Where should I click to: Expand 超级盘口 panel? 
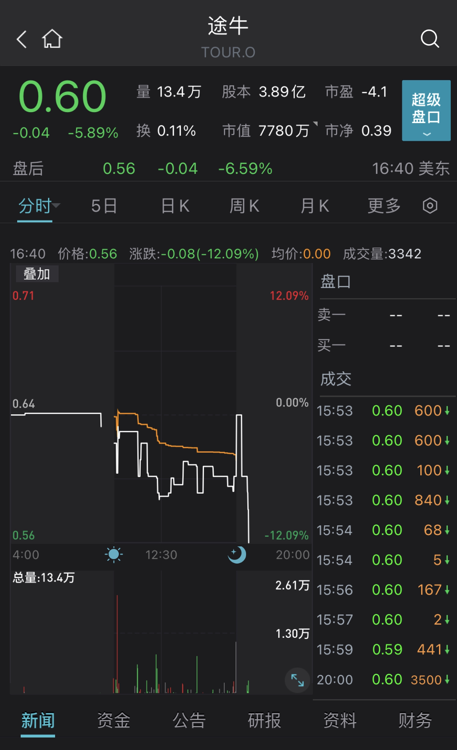(426, 110)
